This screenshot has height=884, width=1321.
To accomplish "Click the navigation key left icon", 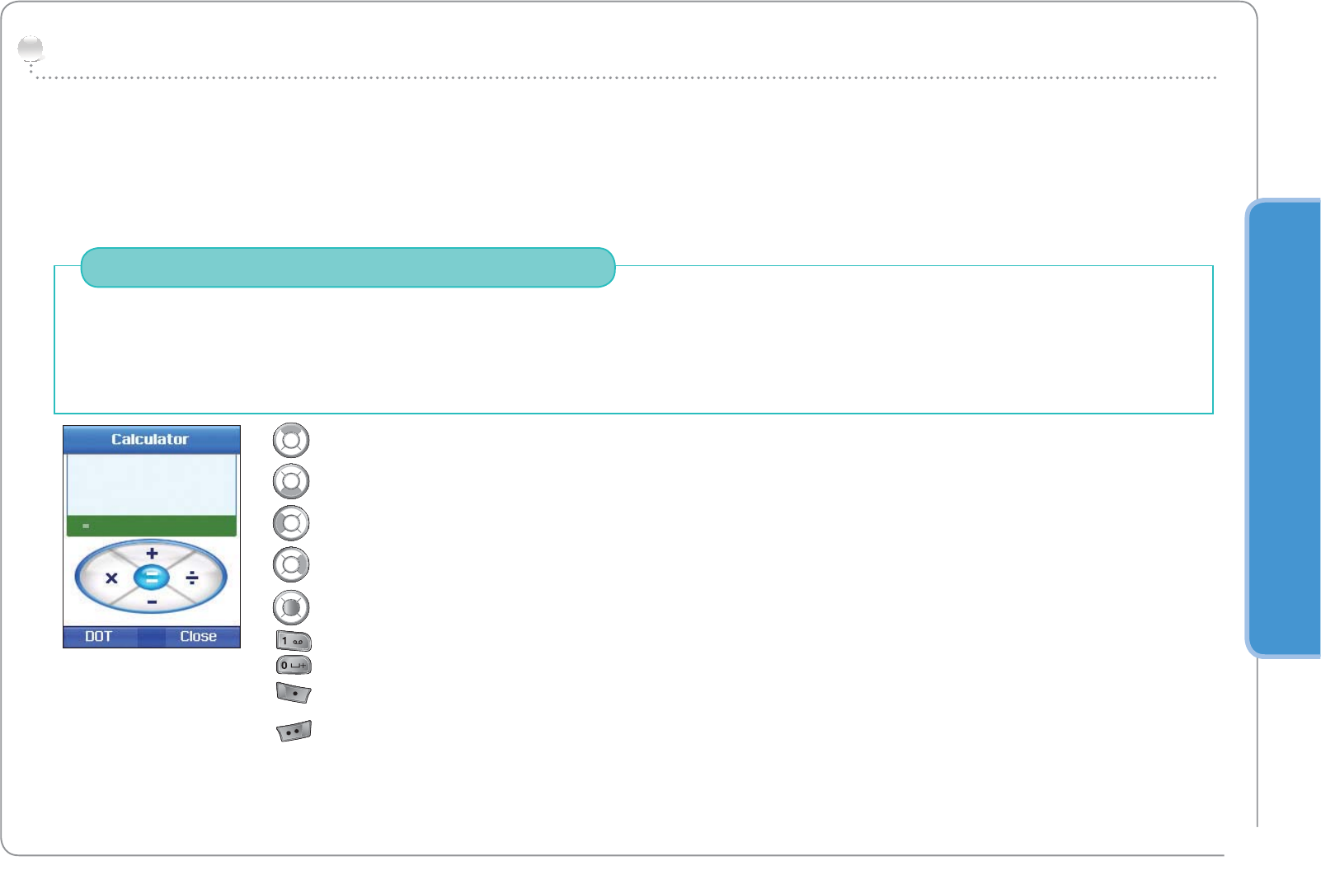I will point(291,523).
